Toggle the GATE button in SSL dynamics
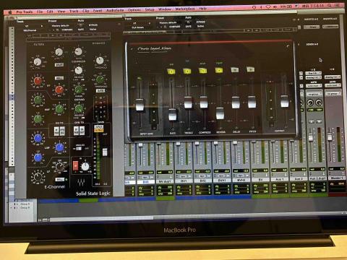The height and width of the screenshot is (260, 347). coord(100,91)
